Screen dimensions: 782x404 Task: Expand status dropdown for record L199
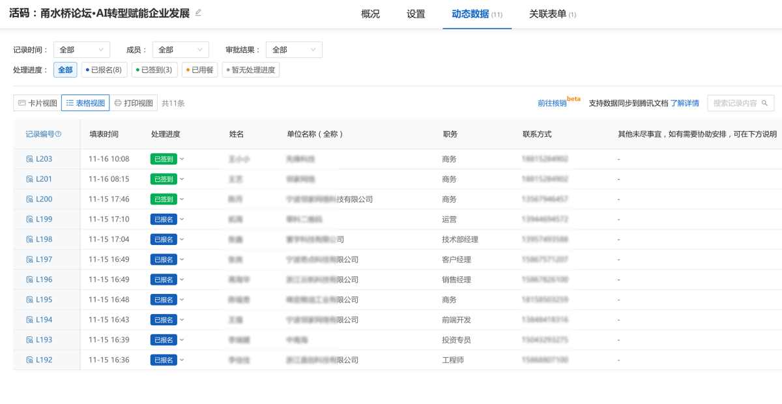tap(182, 220)
